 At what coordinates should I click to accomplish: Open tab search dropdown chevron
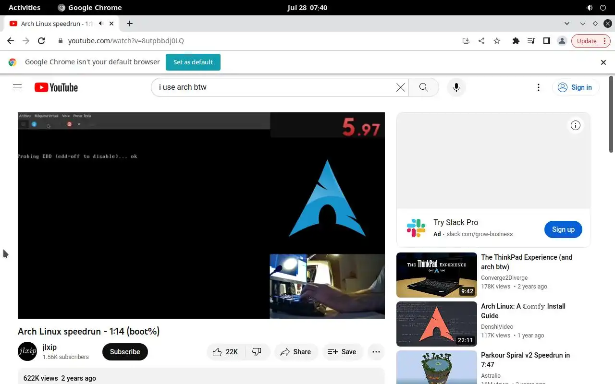point(567,24)
